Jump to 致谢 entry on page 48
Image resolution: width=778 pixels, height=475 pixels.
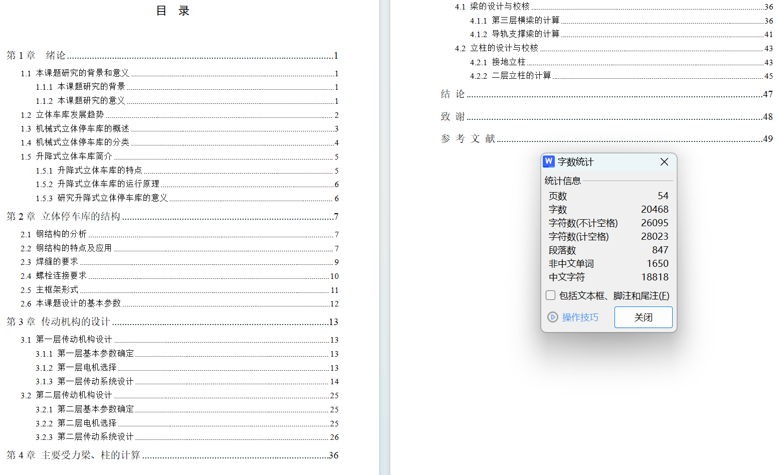(607, 116)
